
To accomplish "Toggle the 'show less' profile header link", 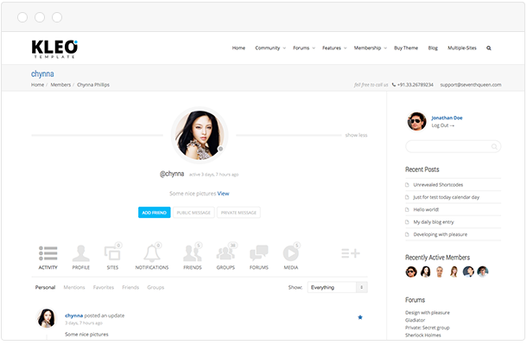I will coord(356,135).
